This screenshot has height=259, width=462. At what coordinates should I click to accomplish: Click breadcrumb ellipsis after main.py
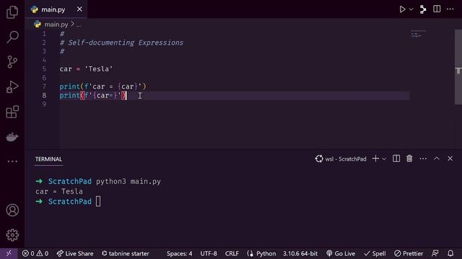coord(79,25)
